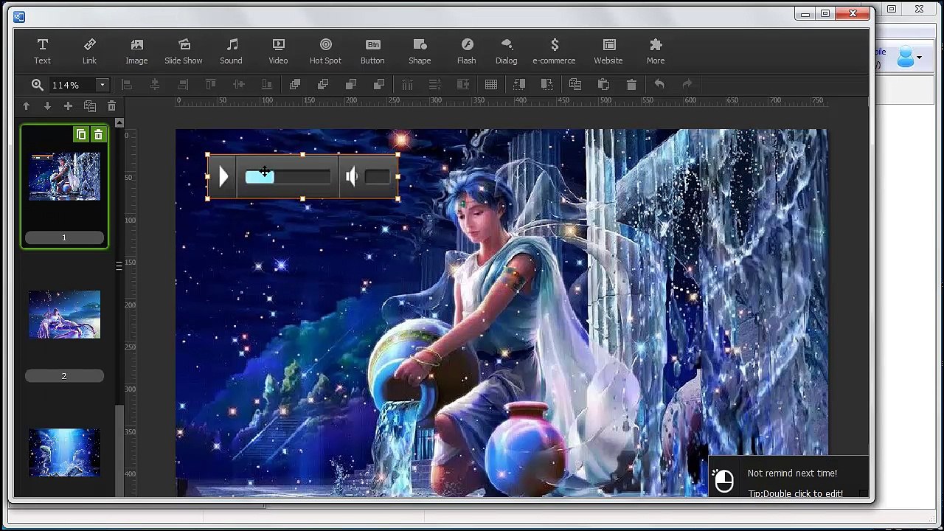The image size is (944, 531).
Task: Click the group objects icon
Action: coord(519,85)
